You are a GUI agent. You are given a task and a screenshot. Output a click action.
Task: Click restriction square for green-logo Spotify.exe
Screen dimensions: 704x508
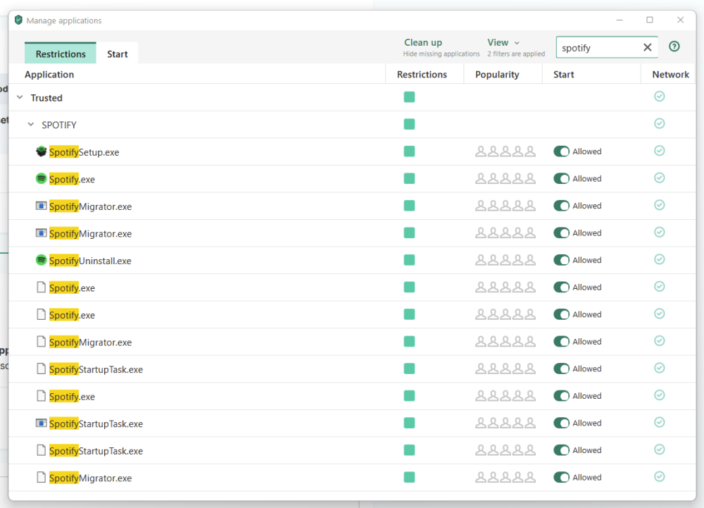[x=409, y=178]
